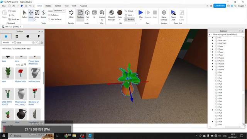Click the quick-access Run arrow
Viewport: 247px width, 139px height.
pos(22,6)
